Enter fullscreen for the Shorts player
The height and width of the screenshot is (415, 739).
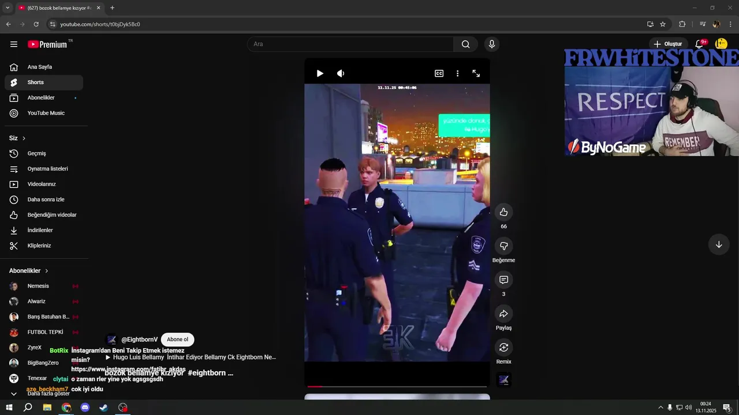pos(476,73)
